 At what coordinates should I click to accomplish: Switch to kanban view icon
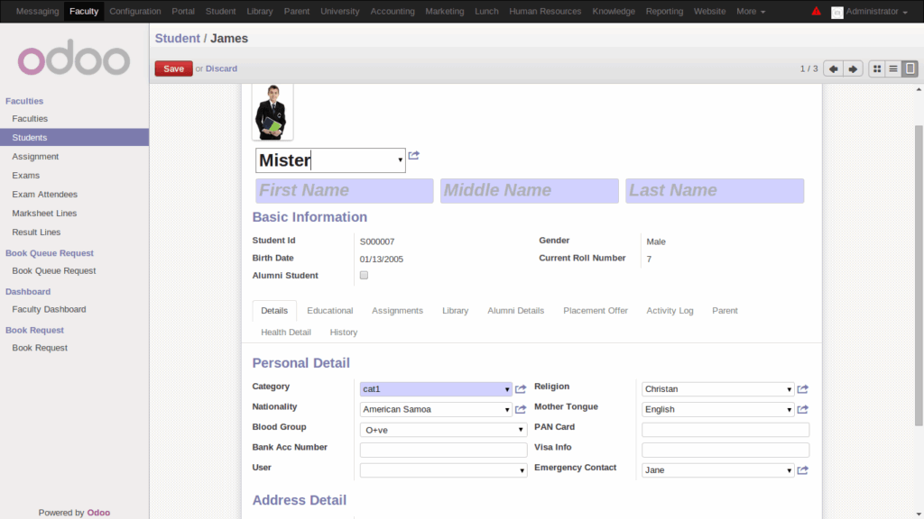click(x=877, y=68)
